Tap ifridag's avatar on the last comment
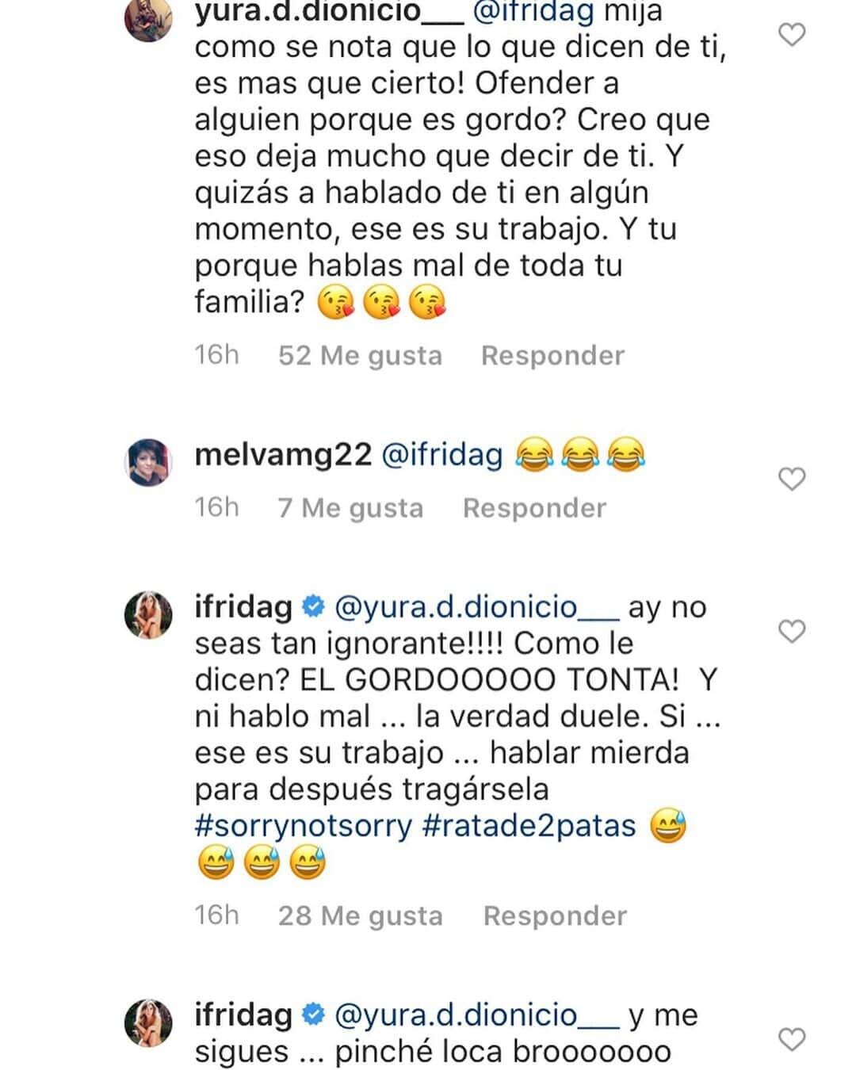This screenshot has height=1070, width=856. [149, 1022]
